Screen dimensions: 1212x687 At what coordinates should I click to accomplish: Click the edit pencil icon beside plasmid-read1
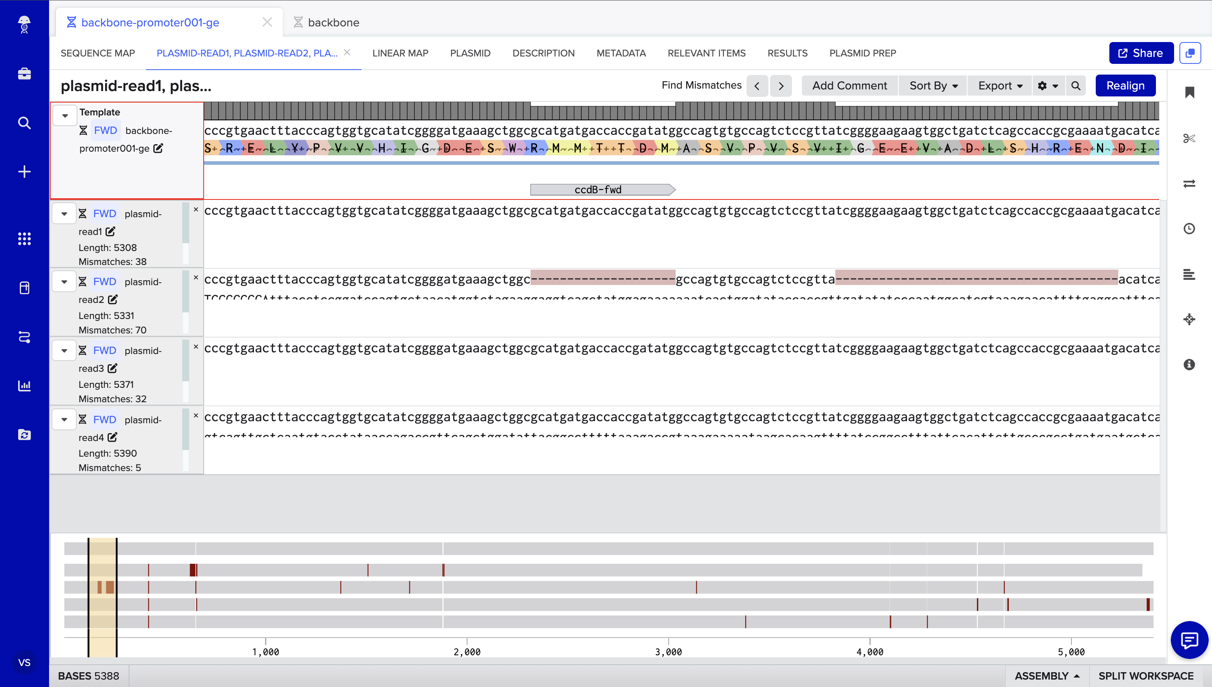pyautogui.click(x=110, y=232)
